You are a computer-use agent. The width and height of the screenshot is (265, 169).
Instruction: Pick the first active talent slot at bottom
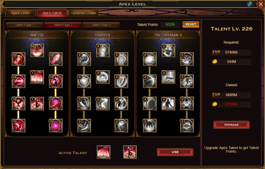[103, 152]
